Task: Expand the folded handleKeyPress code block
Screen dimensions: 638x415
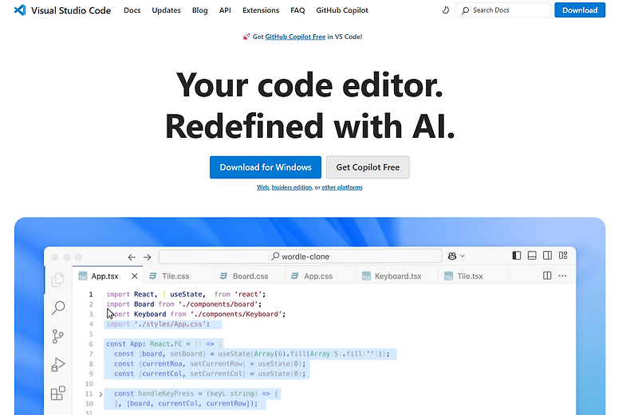Action: pos(100,393)
